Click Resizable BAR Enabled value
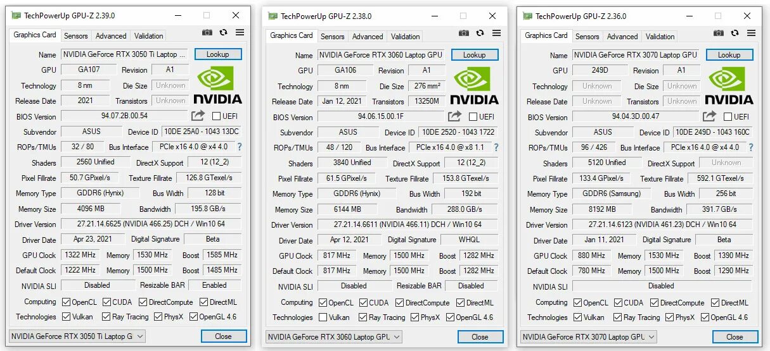The width and height of the screenshot is (770, 351). 215,285
